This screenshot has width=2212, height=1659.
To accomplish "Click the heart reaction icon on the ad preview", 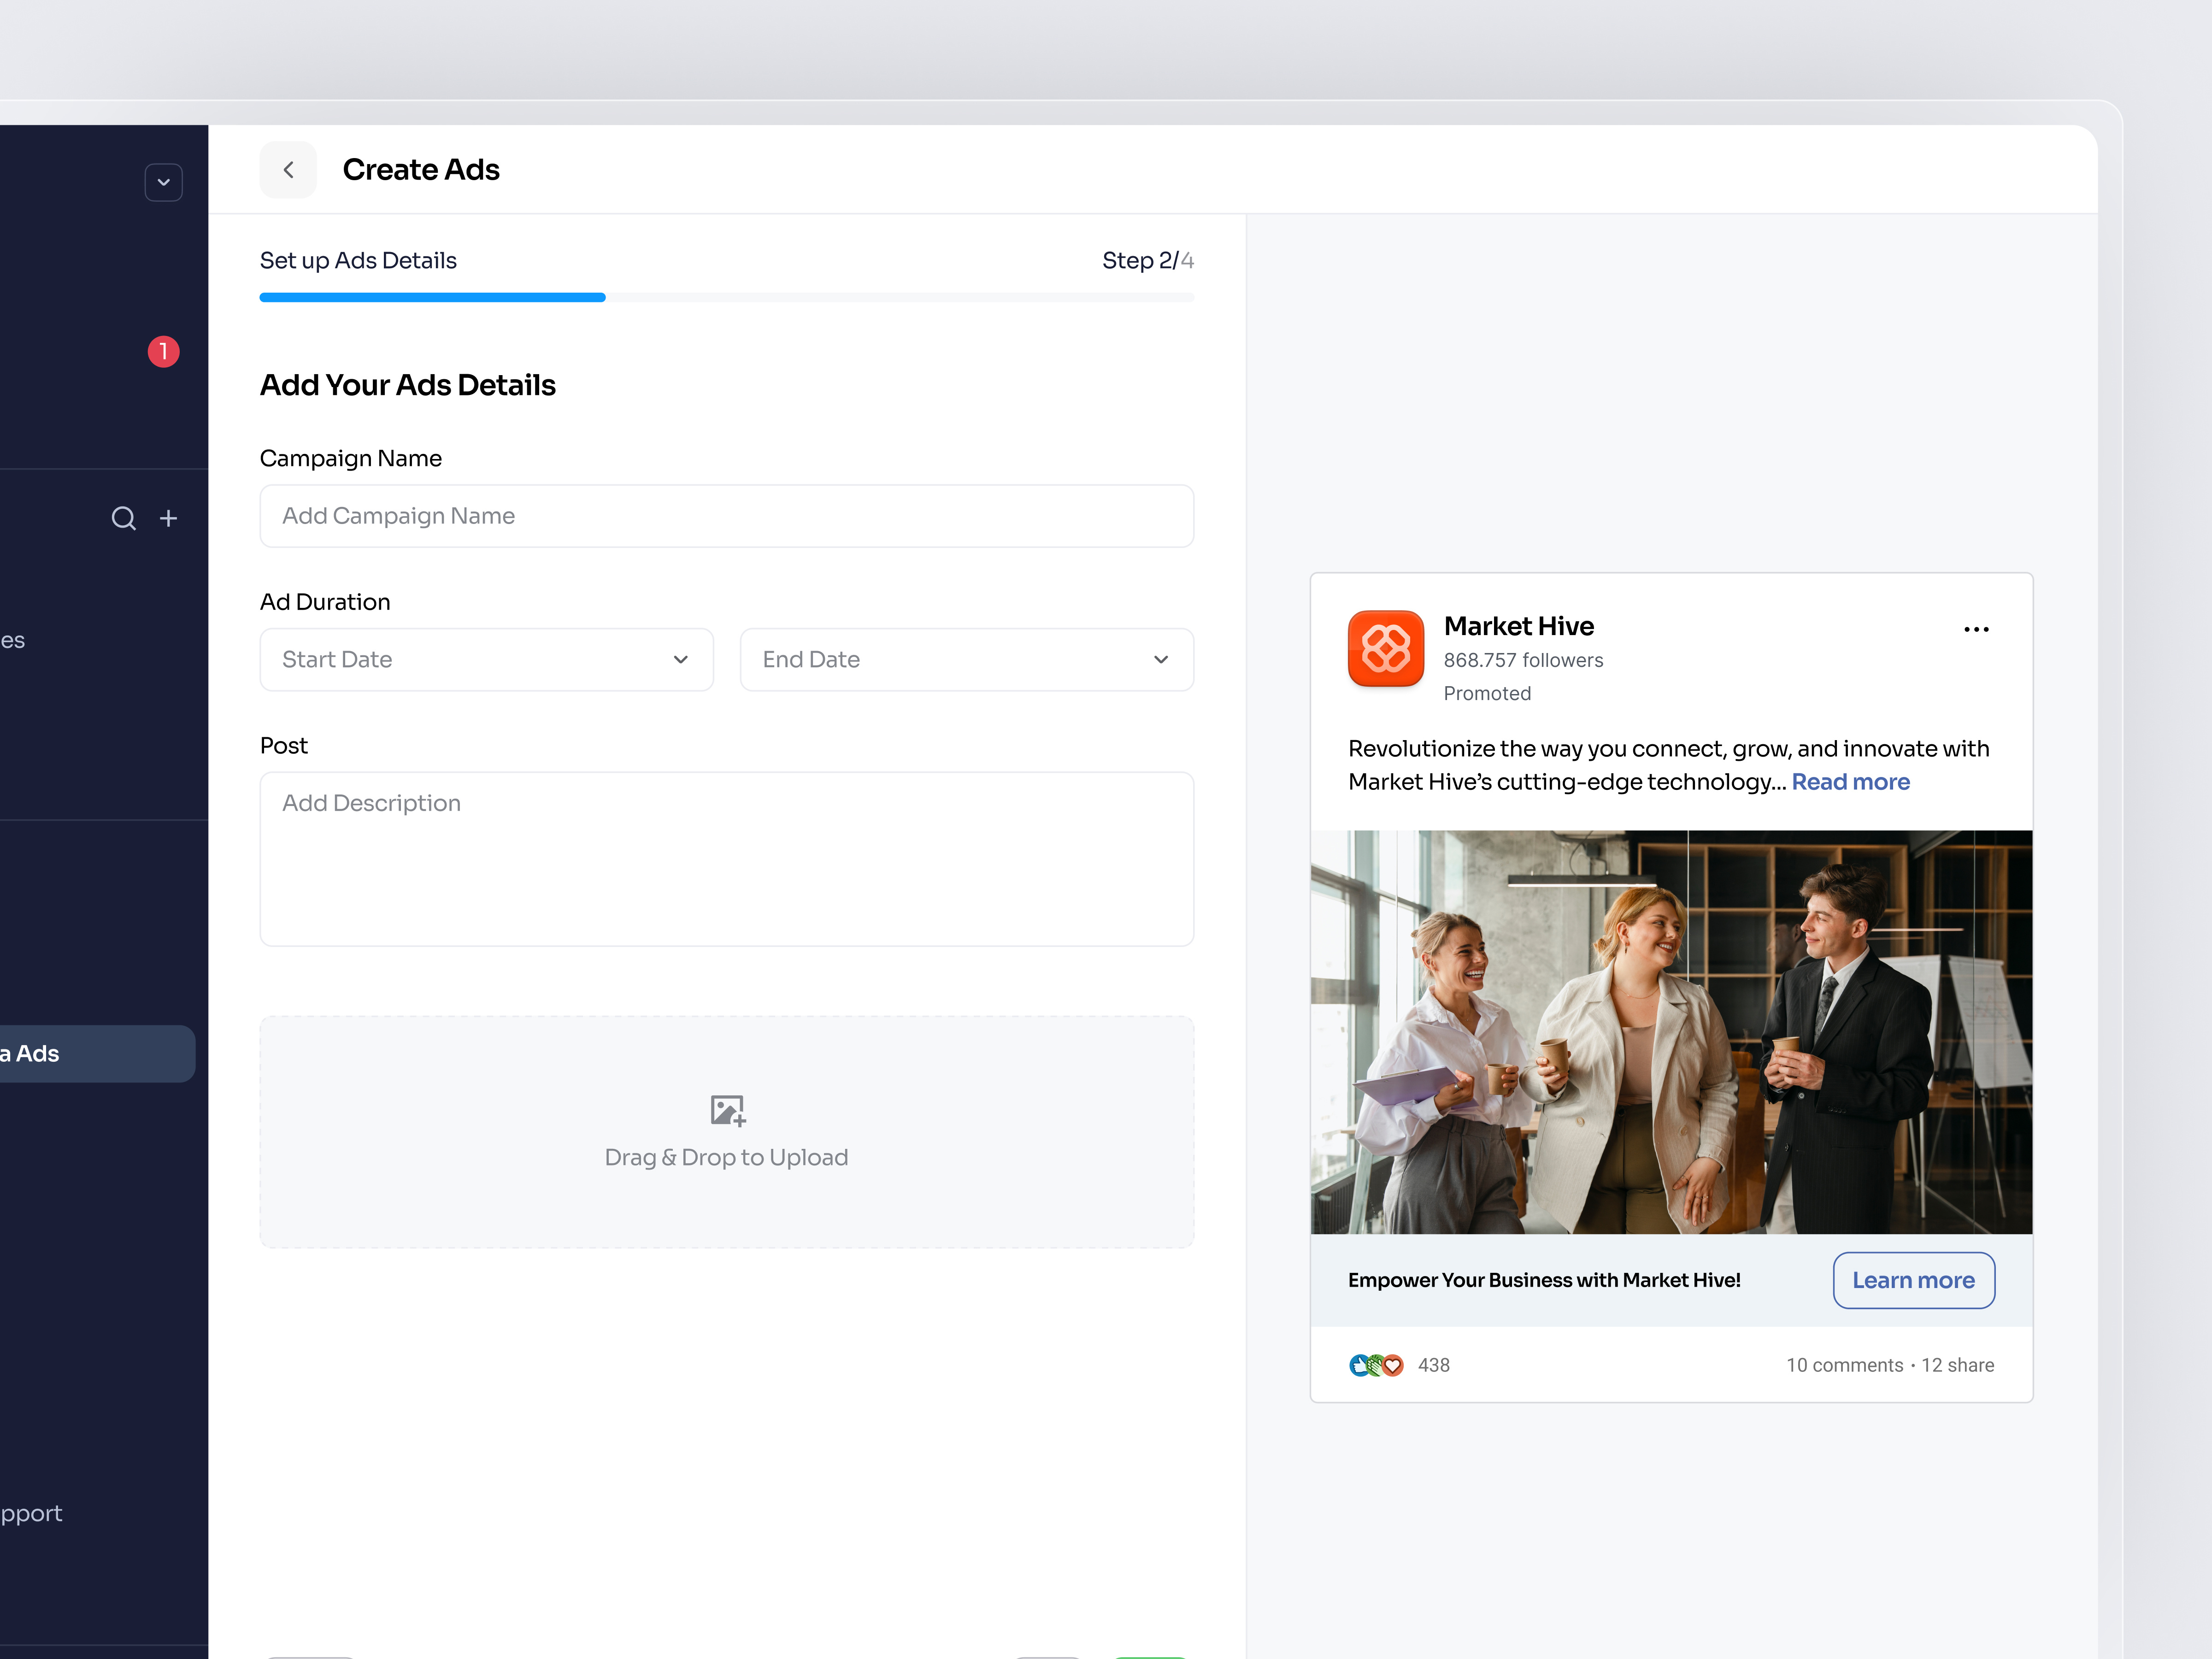I will click(1394, 1364).
